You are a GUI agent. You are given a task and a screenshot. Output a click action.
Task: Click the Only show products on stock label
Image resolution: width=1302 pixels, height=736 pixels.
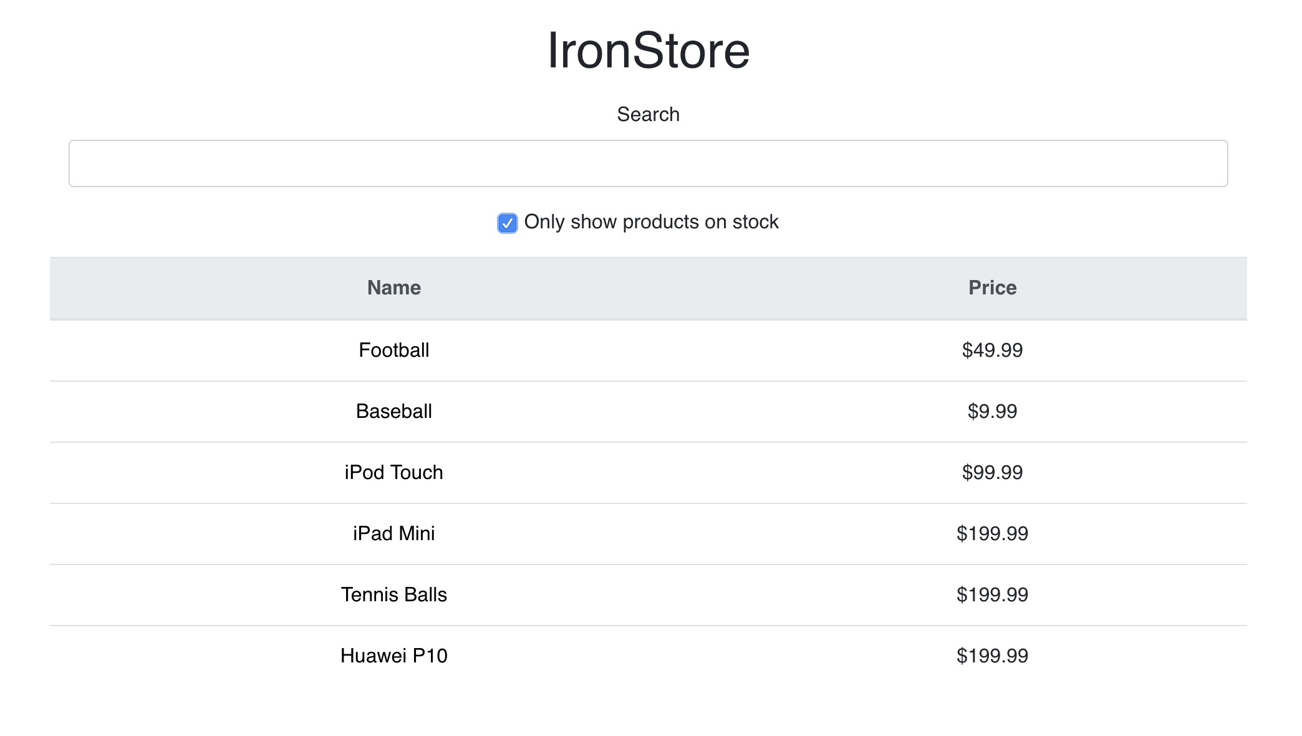coord(651,222)
